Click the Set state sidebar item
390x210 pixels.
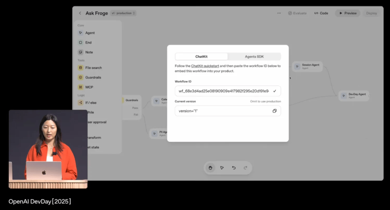click(93, 147)
